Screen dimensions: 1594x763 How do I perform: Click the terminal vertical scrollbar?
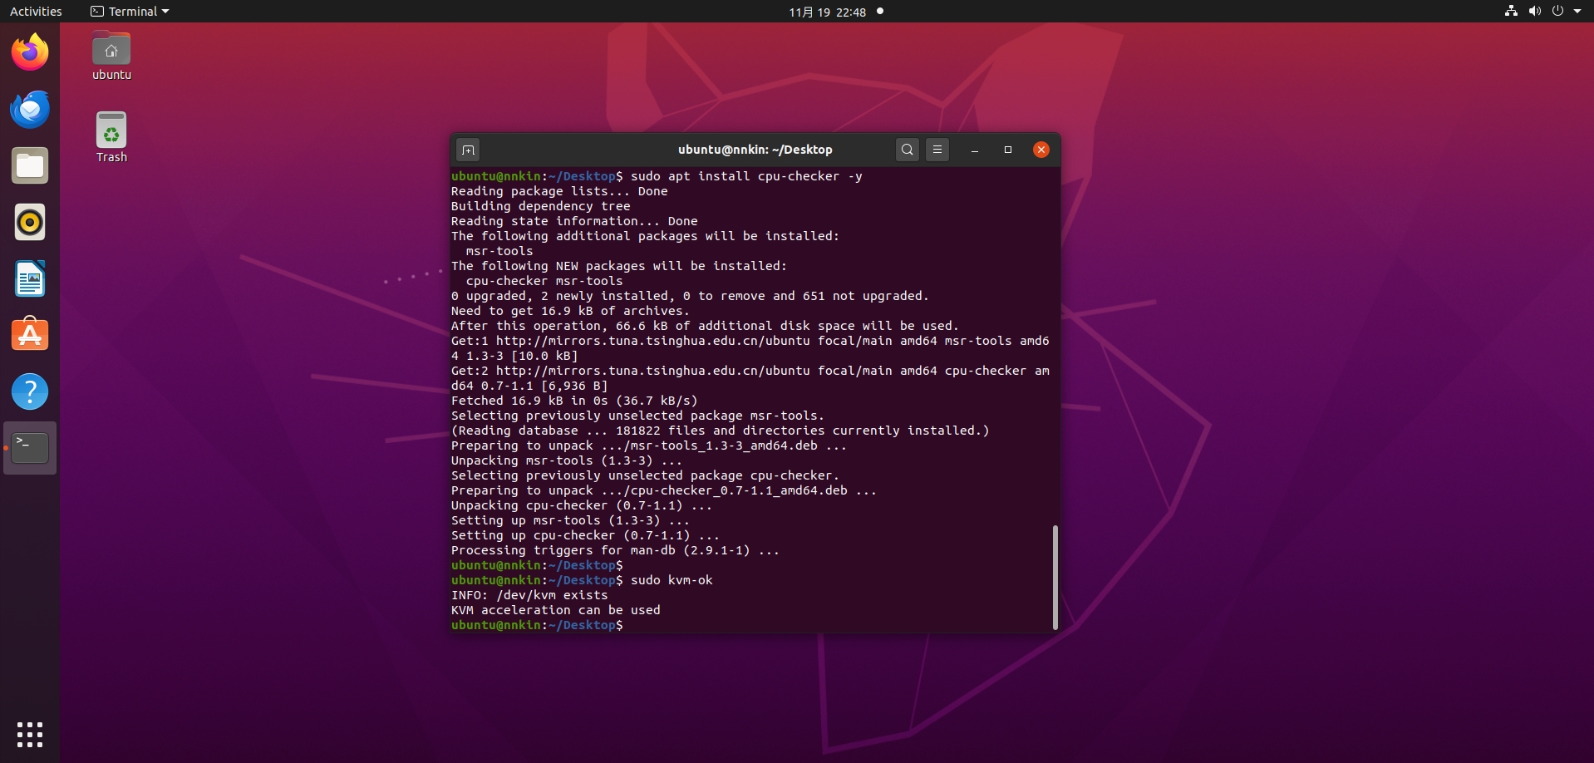point(1055,577)
